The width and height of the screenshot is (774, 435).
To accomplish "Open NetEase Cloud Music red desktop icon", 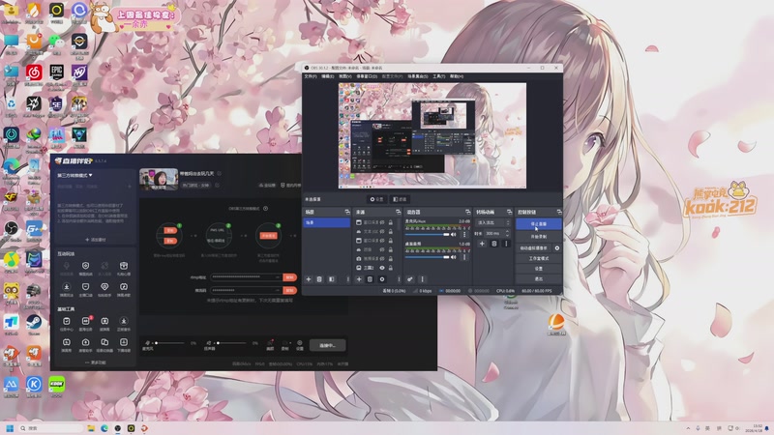I will pos(34,72).
